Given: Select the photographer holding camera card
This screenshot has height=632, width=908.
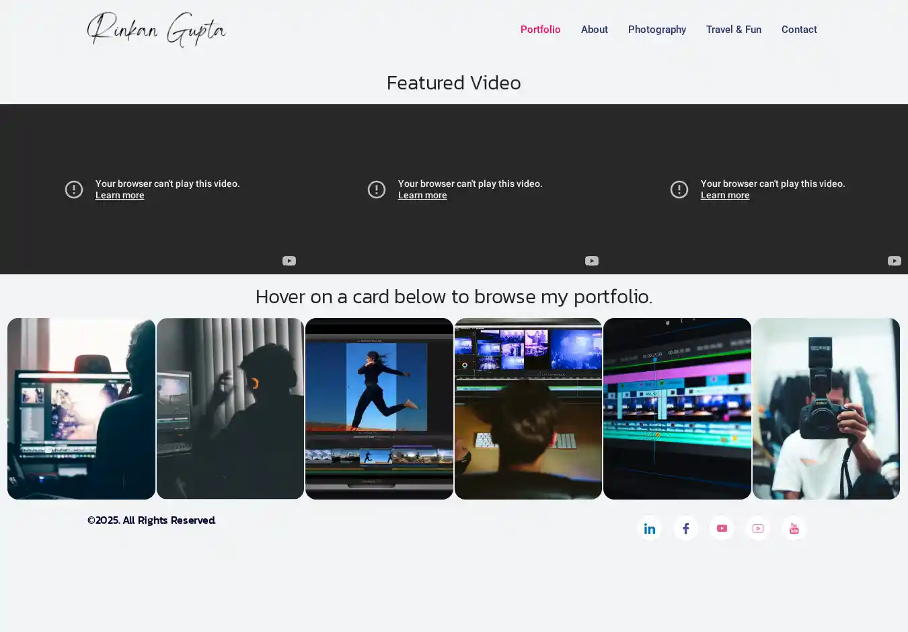Looking at the screenshot, I should click(826, 408).
